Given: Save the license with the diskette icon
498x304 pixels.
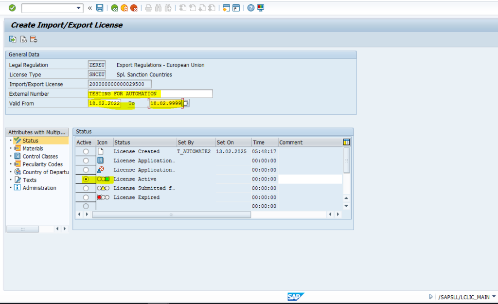Looking at the screenshot, I should point(100,8).
